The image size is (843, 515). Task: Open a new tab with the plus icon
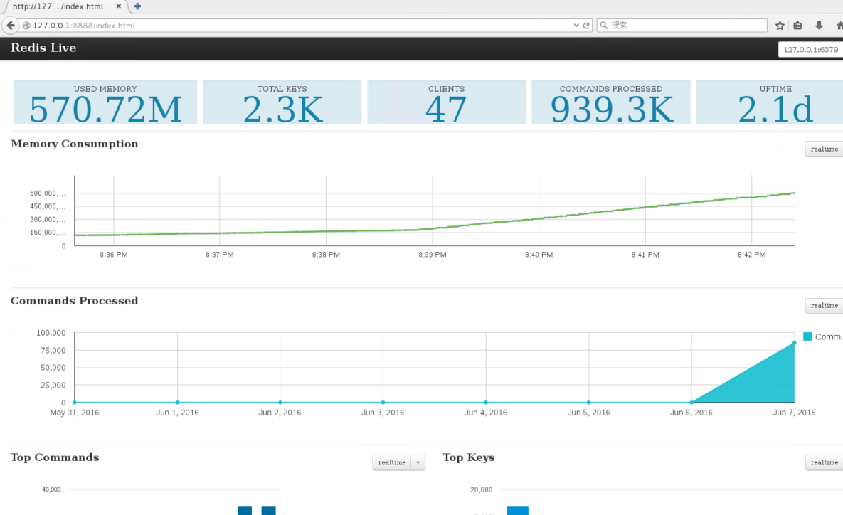pyautogui.click(x=137, y=6)
